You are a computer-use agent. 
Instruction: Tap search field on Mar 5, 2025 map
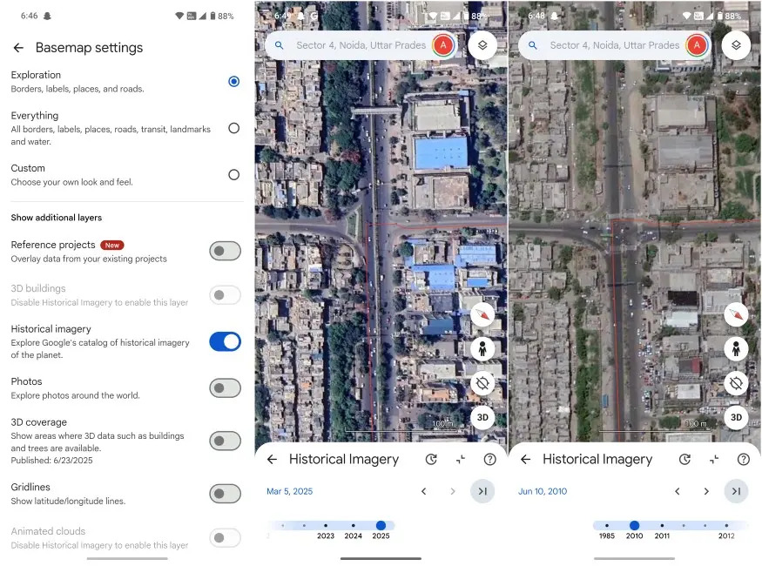359,45
